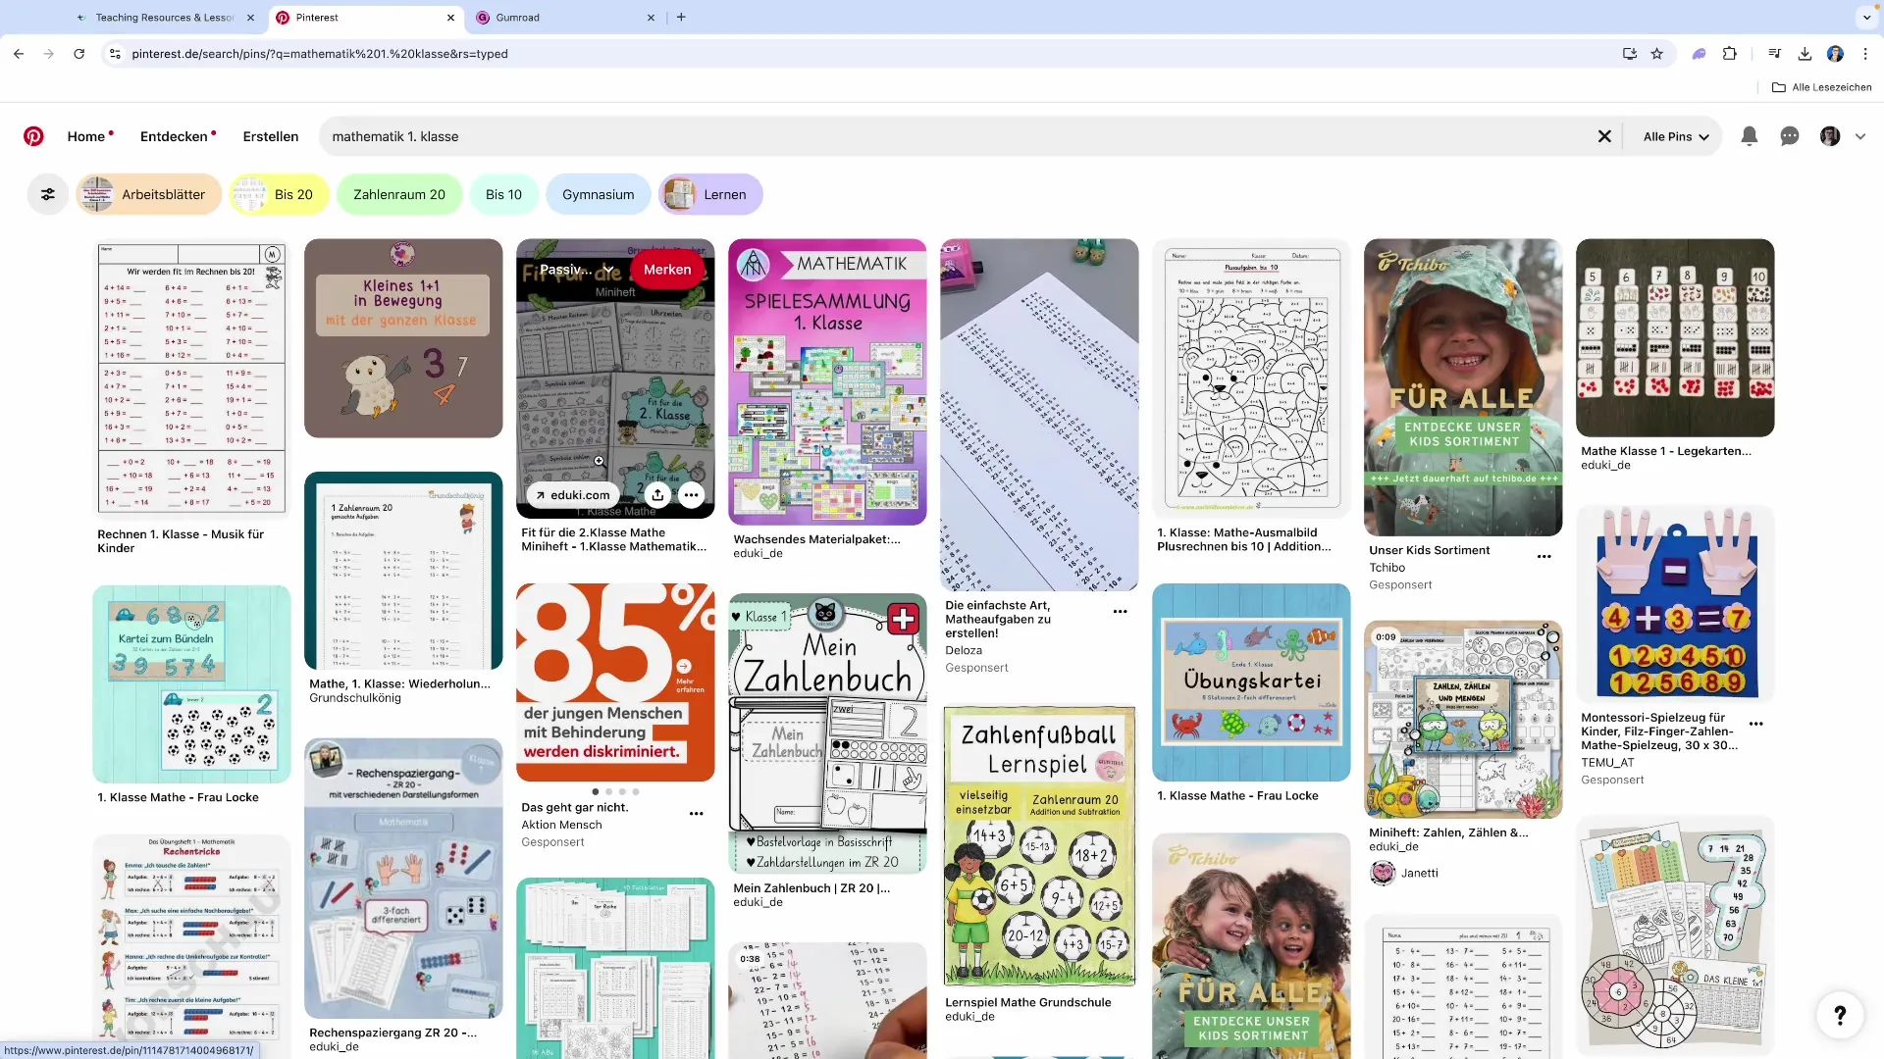The width and height of the screenshot is (1884, 1059).
Task: Toggle the Gymnasium filter chip
Action: pyautogui.click(x=598, y=194)
